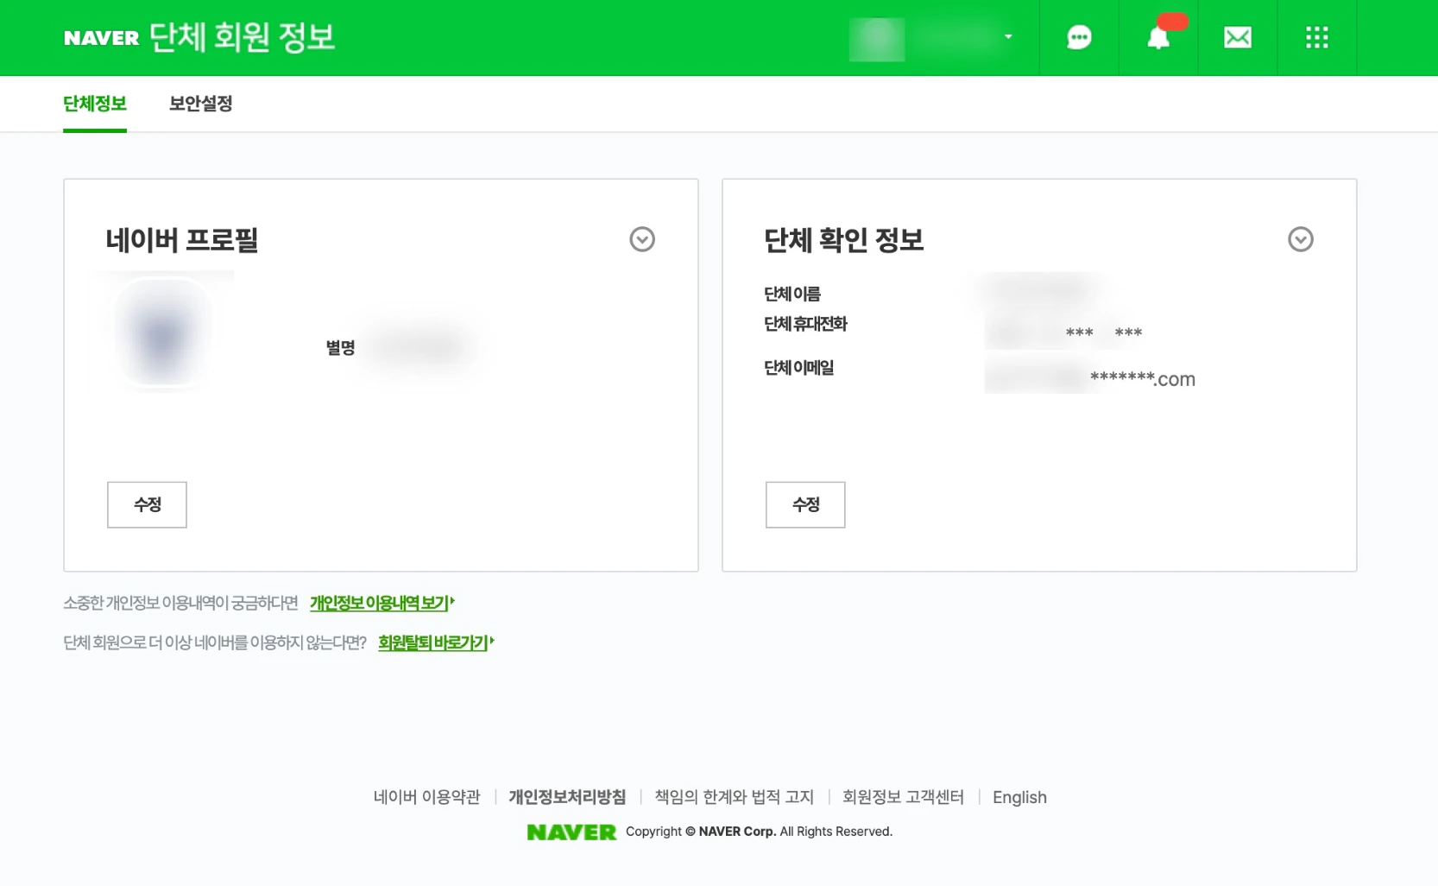
Task: Click the profile picture in 네이버 프로필
Action: 162,332
